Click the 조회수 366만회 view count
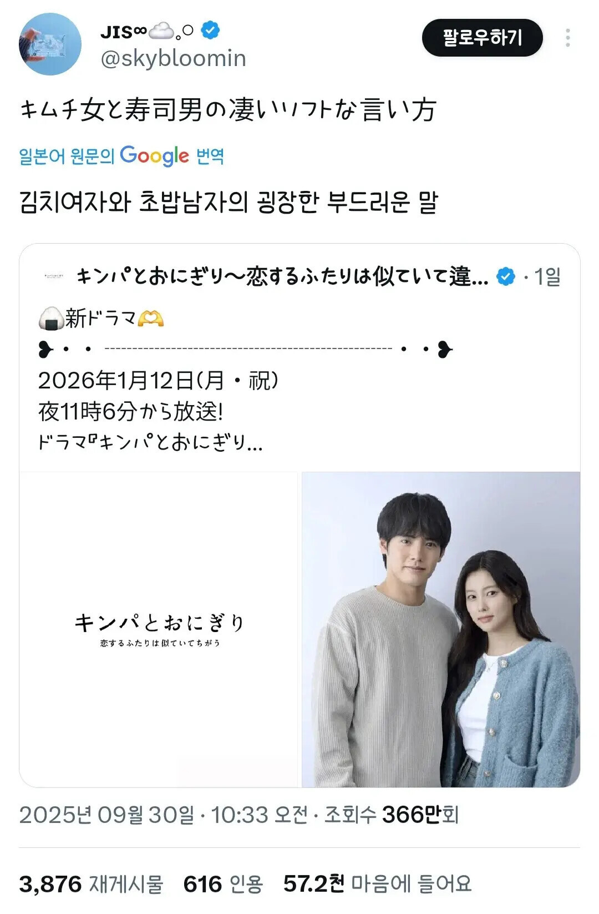Viewport: 599px width, 914px height. click(x=392, y=815)
